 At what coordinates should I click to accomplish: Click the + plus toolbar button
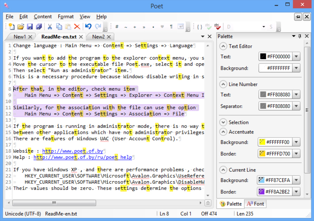click(x=135, y=27)
